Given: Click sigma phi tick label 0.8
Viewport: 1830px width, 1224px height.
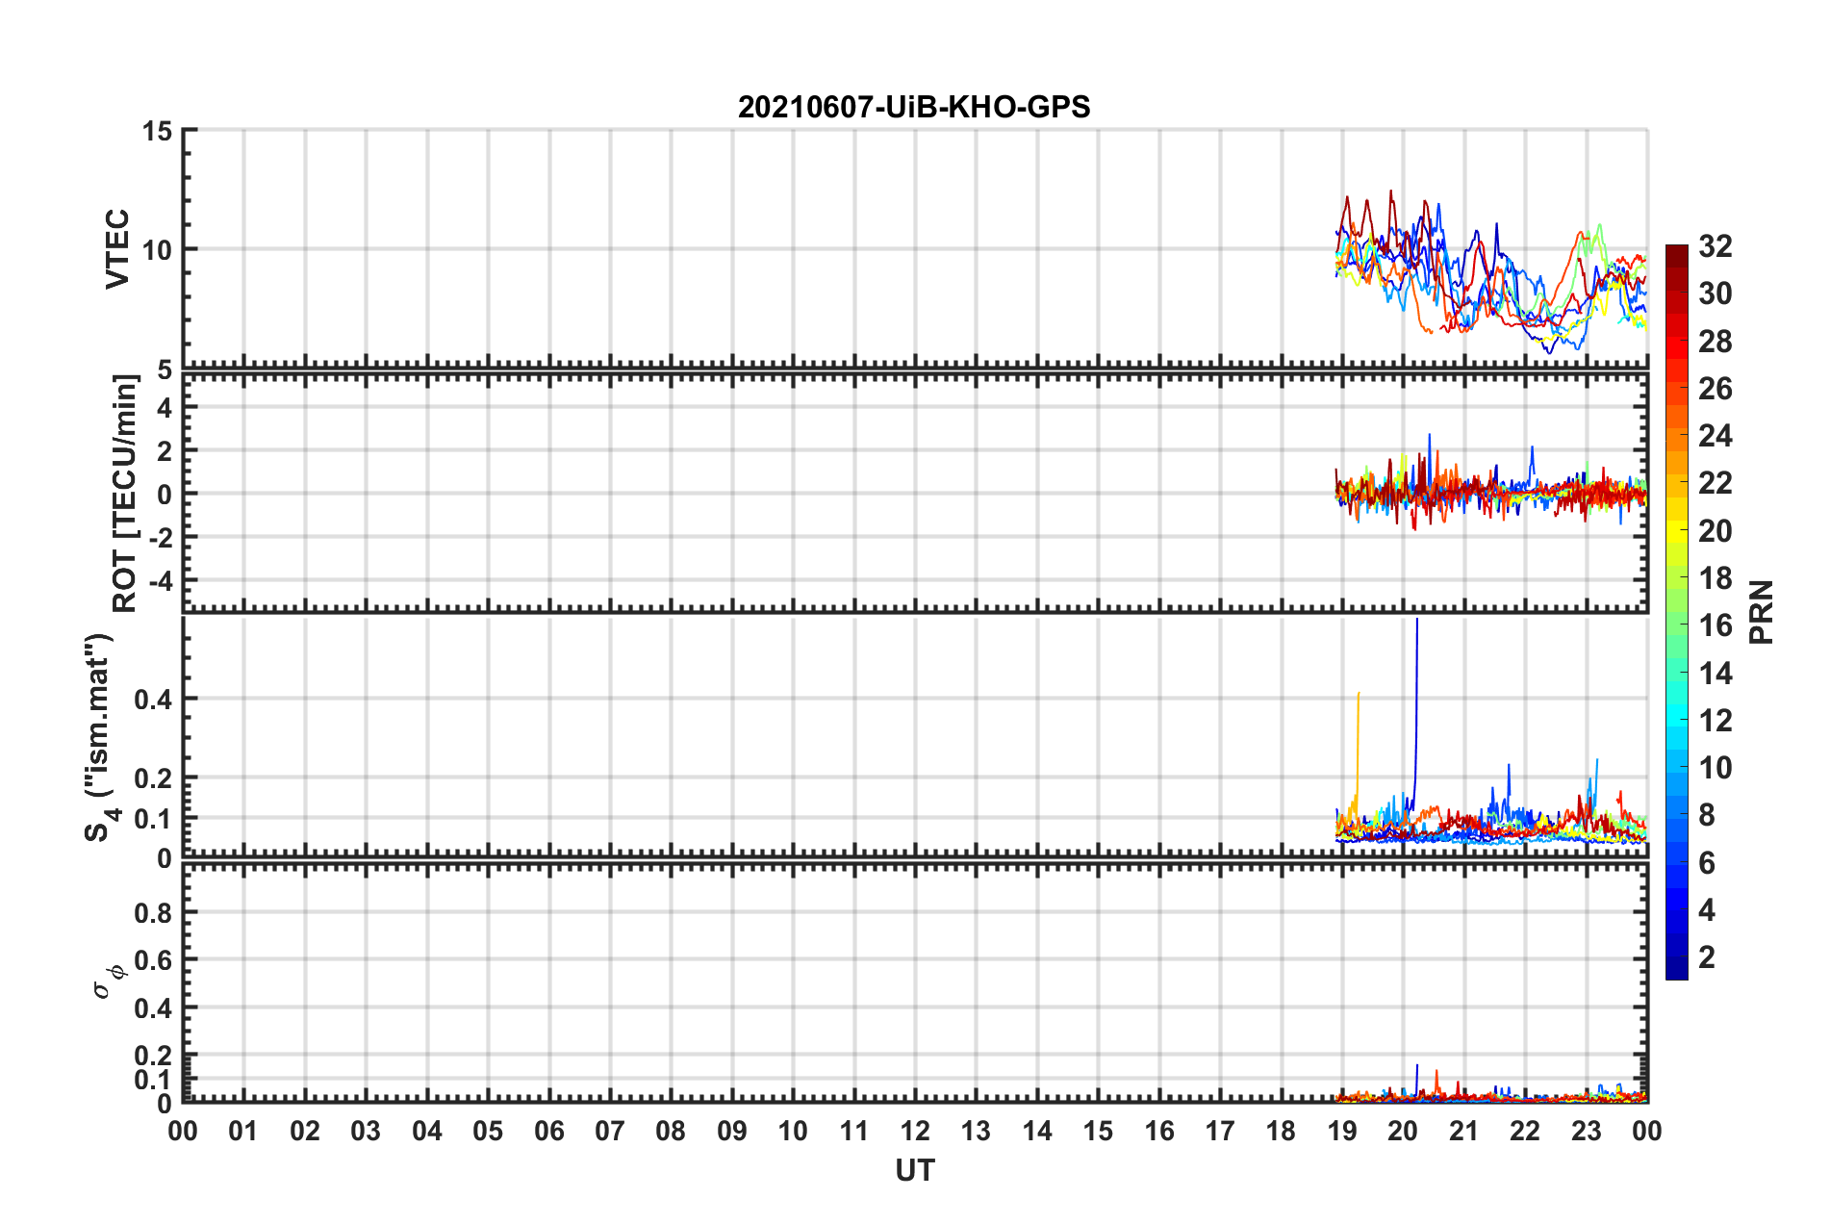Looking at the screenshot, I should pyautogui.click(x=153, y=913).
